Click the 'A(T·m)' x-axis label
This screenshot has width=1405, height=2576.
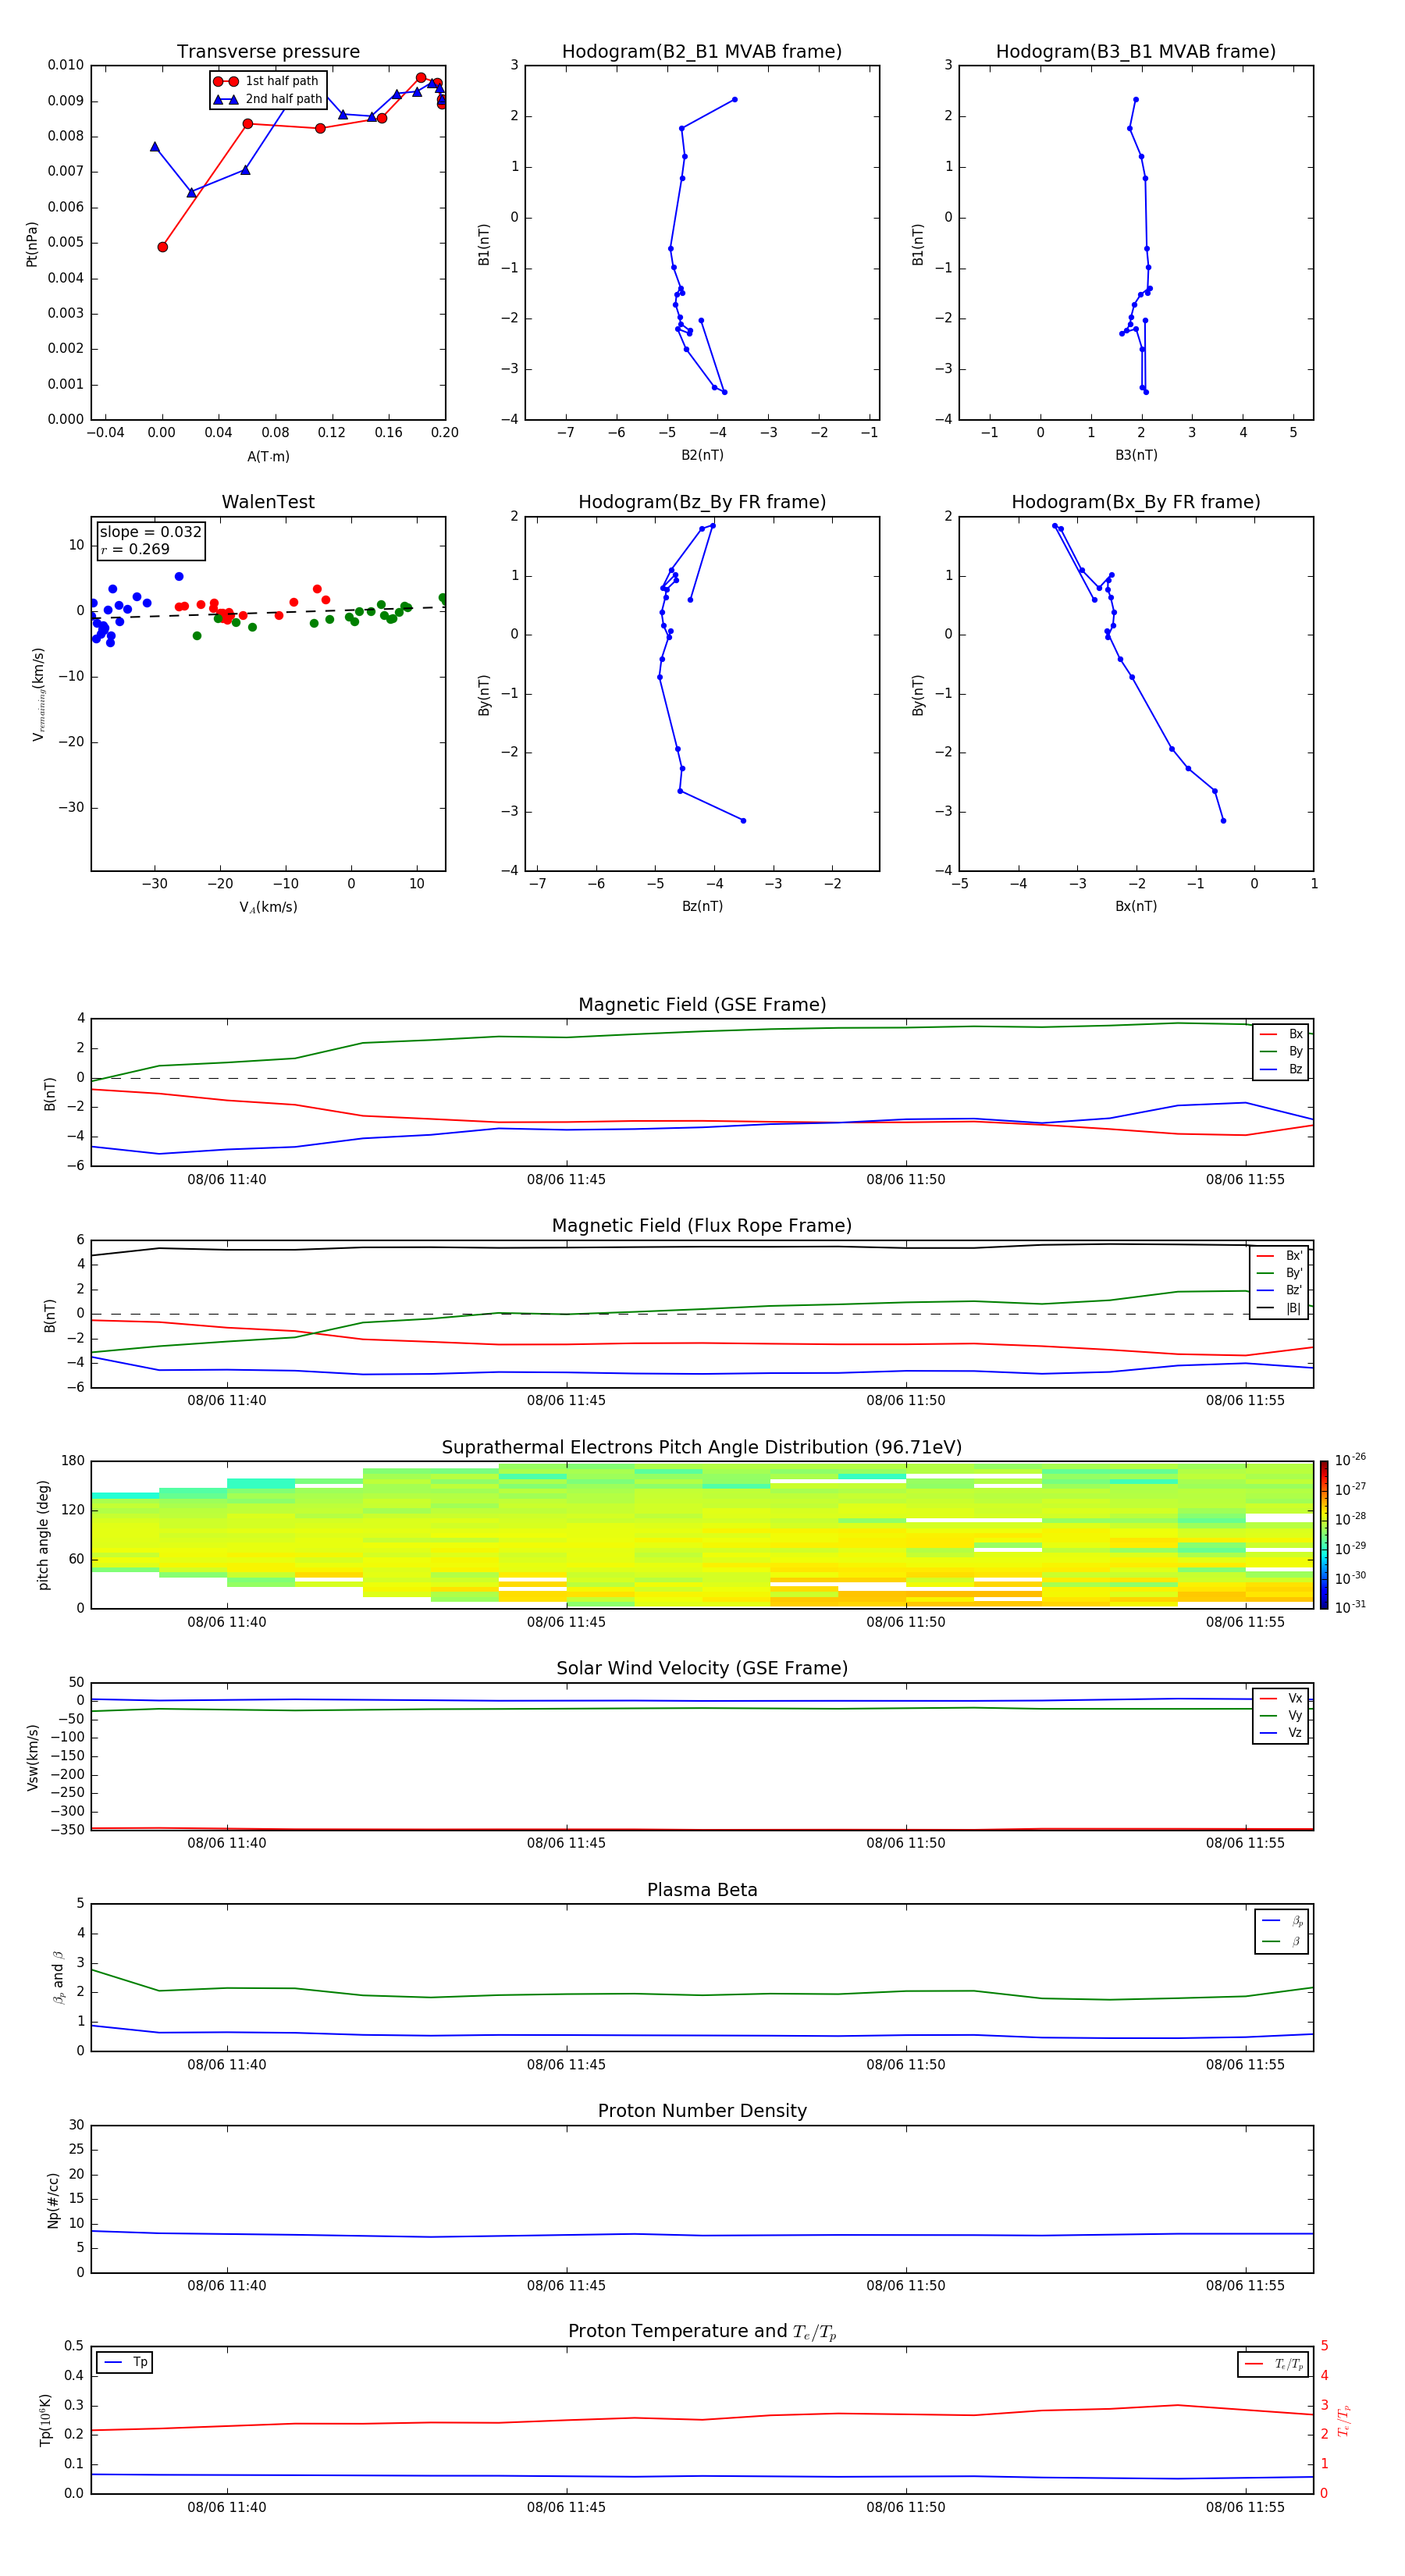point(268,457)
